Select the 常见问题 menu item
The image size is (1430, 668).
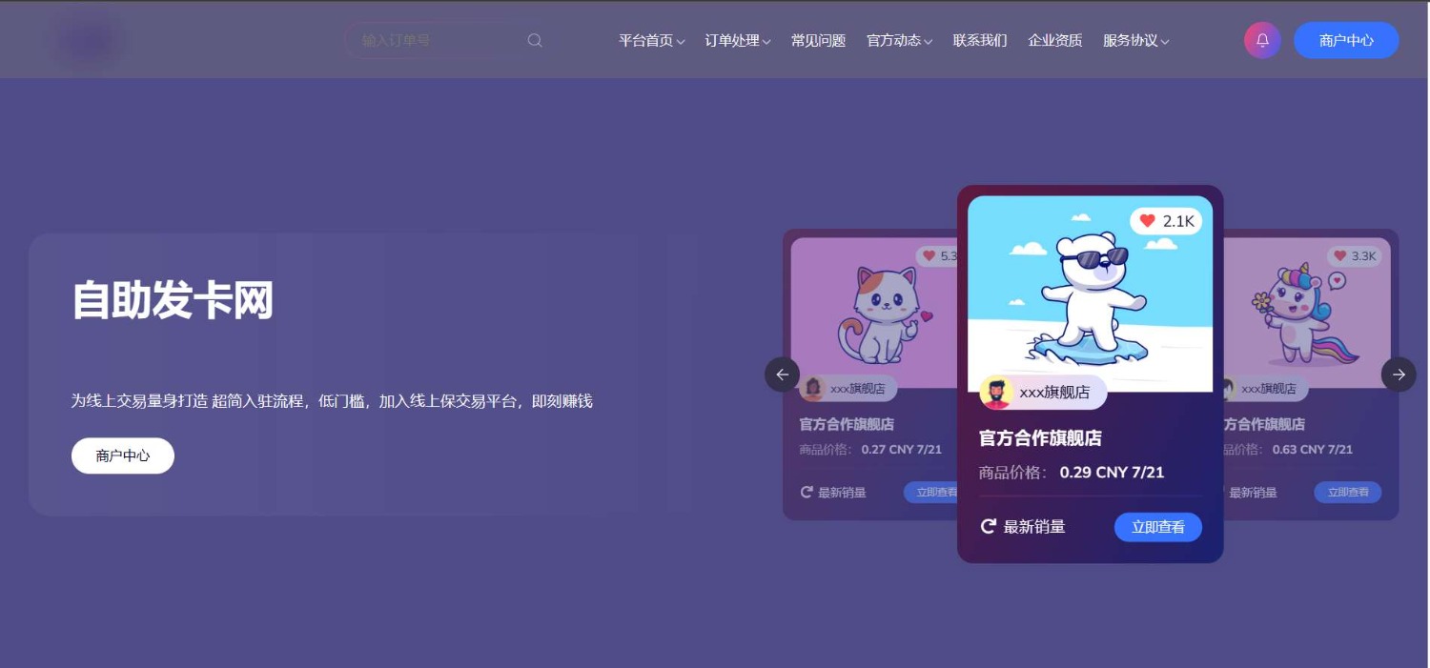(817, 40)
